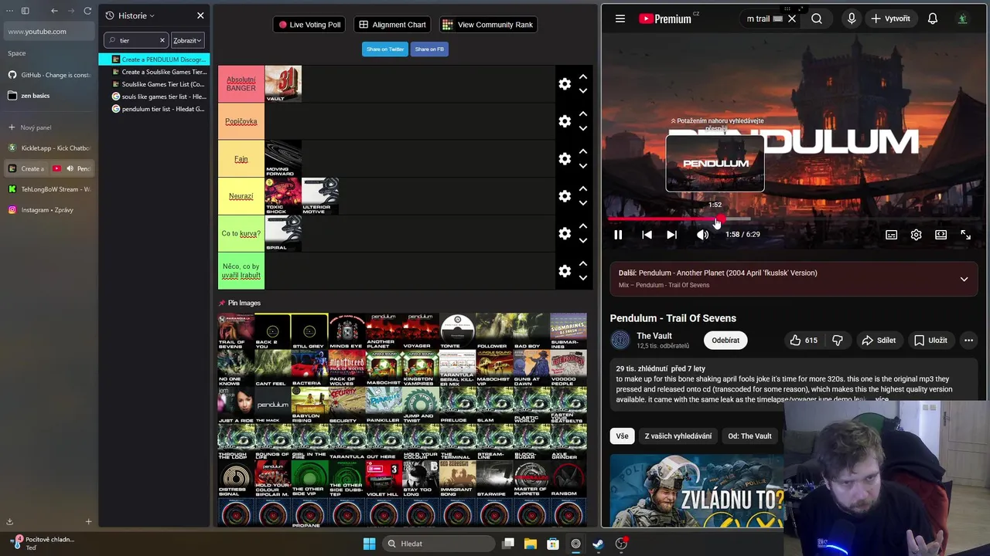Enter fullscreen in the YouTube player
This screenshot has width=990, height=556.
point(965,235)
